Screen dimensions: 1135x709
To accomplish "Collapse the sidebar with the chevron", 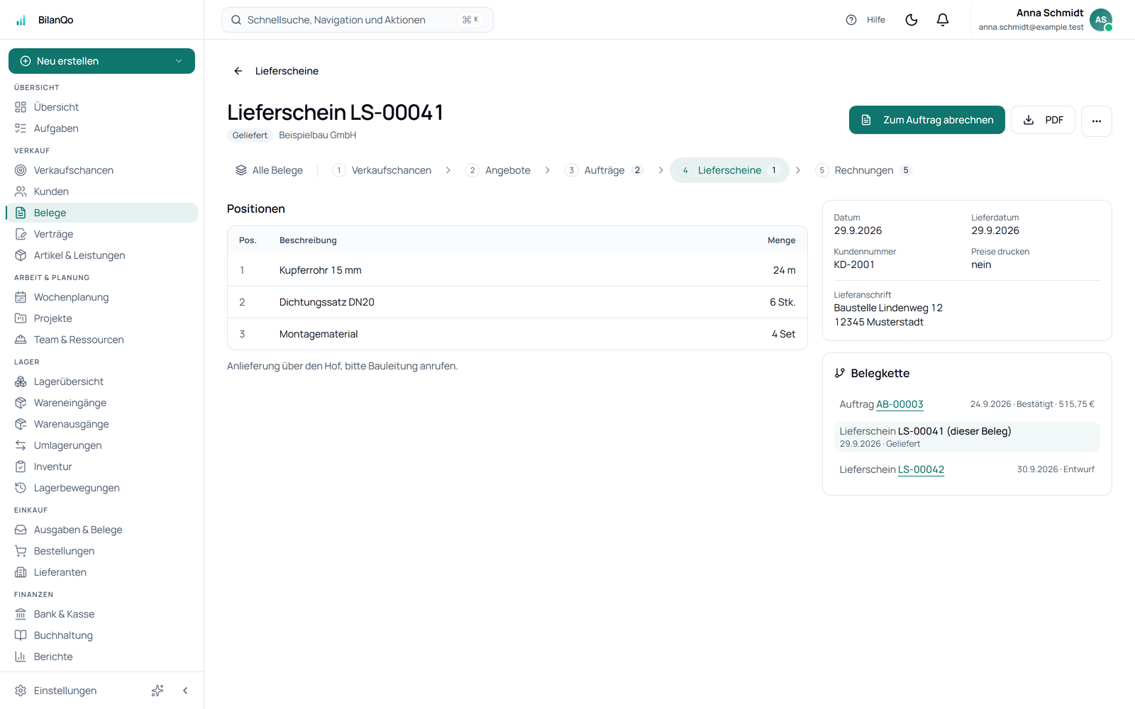I will (x=185, y=691).
